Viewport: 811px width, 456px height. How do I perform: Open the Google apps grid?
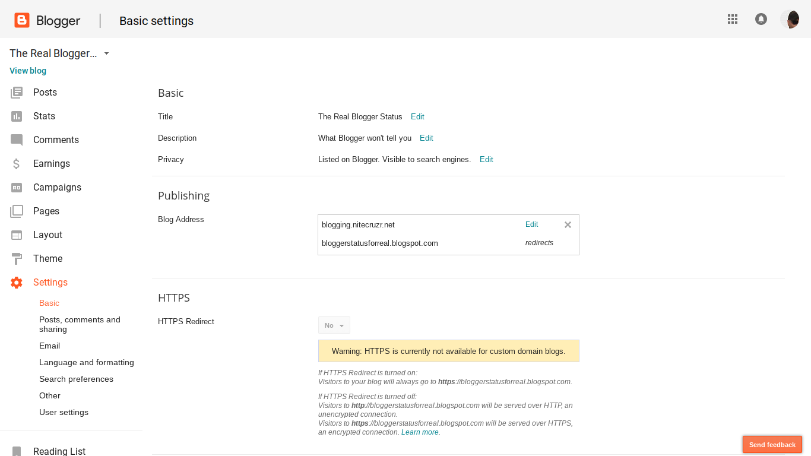tap(733, 19)
